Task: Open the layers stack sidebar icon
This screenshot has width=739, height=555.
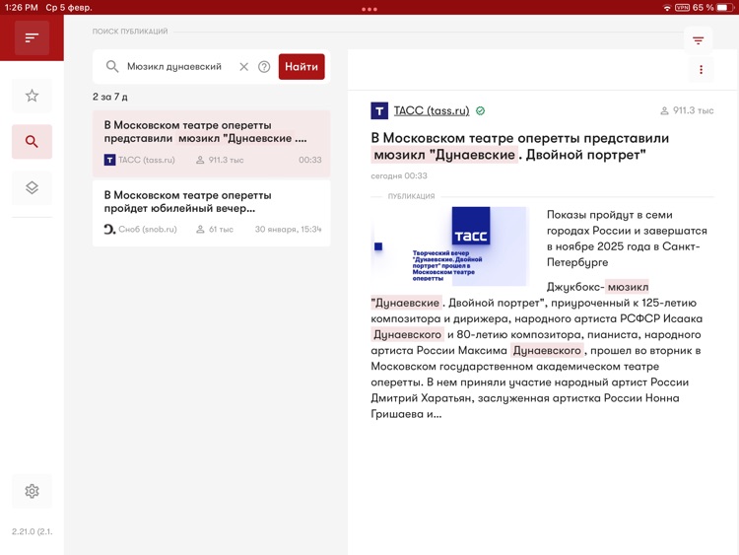Action: click(x=32, y=187)
